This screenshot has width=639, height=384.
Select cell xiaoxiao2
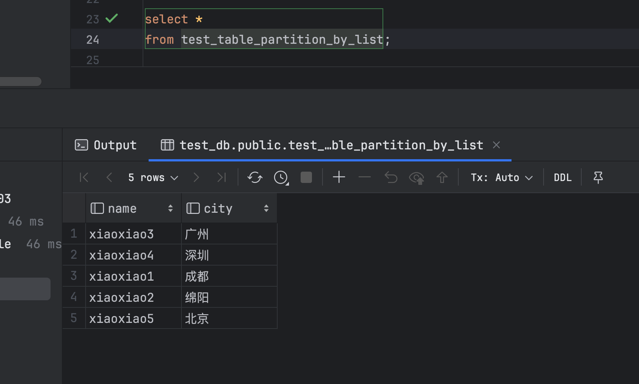(134, 297)
